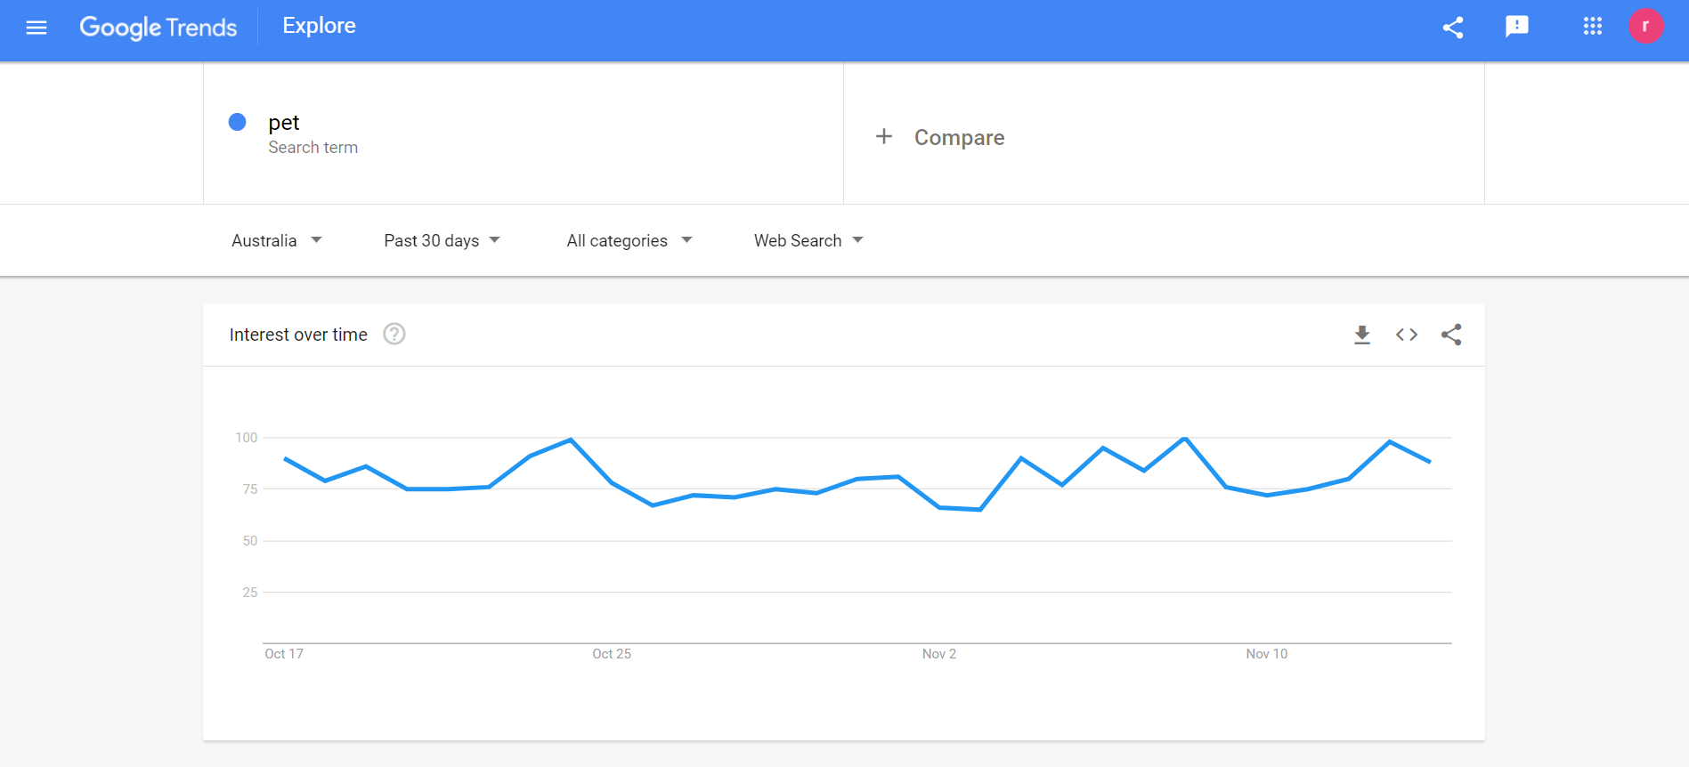
Task: Open the user account avatar
Action: tap(1646, 27)
